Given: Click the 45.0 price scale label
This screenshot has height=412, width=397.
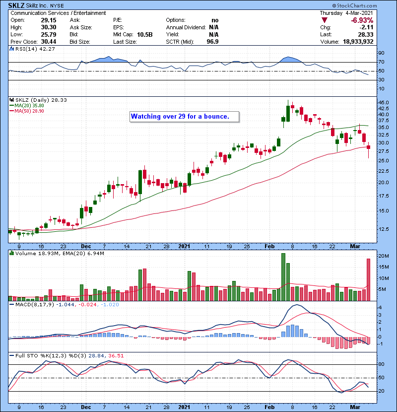Looking at the screenshot, I should 384,102.
